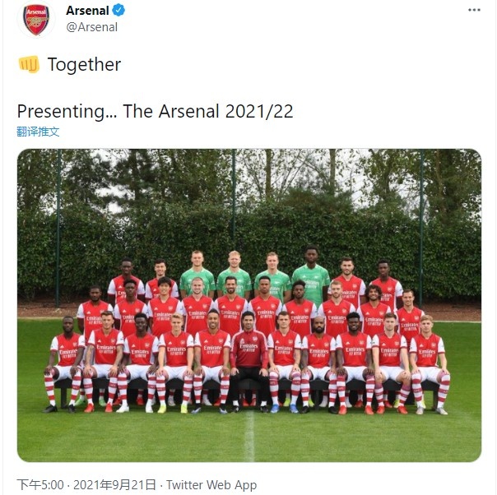Click the Presenting... The Arsenal 2021/22 text
497x495 pixels.
[155, 111]
